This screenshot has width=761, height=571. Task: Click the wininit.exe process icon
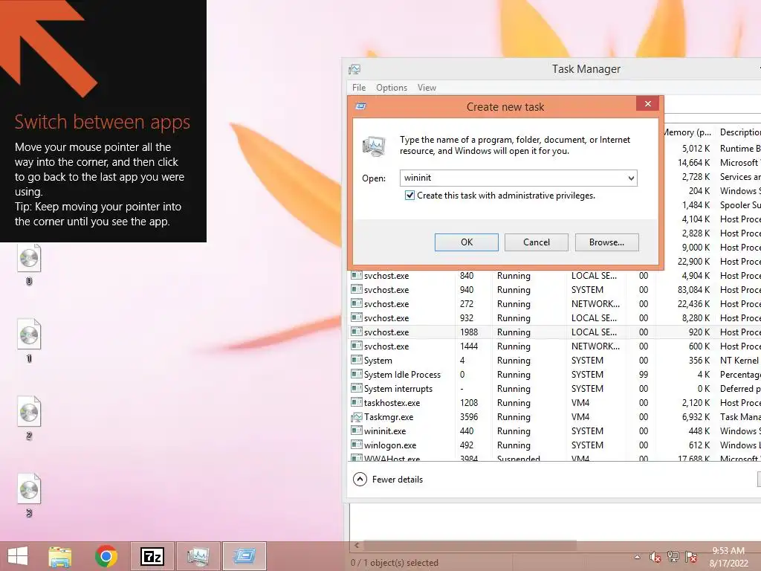pos(357,430)
